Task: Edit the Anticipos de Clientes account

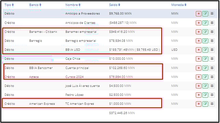Action: [x=205, y=23]
